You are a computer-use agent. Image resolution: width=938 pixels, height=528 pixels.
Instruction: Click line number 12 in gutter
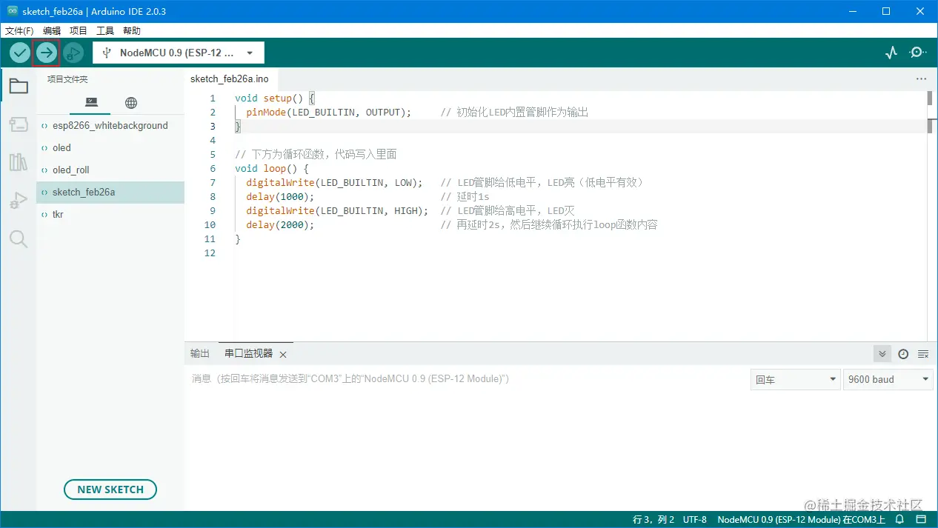210,253
